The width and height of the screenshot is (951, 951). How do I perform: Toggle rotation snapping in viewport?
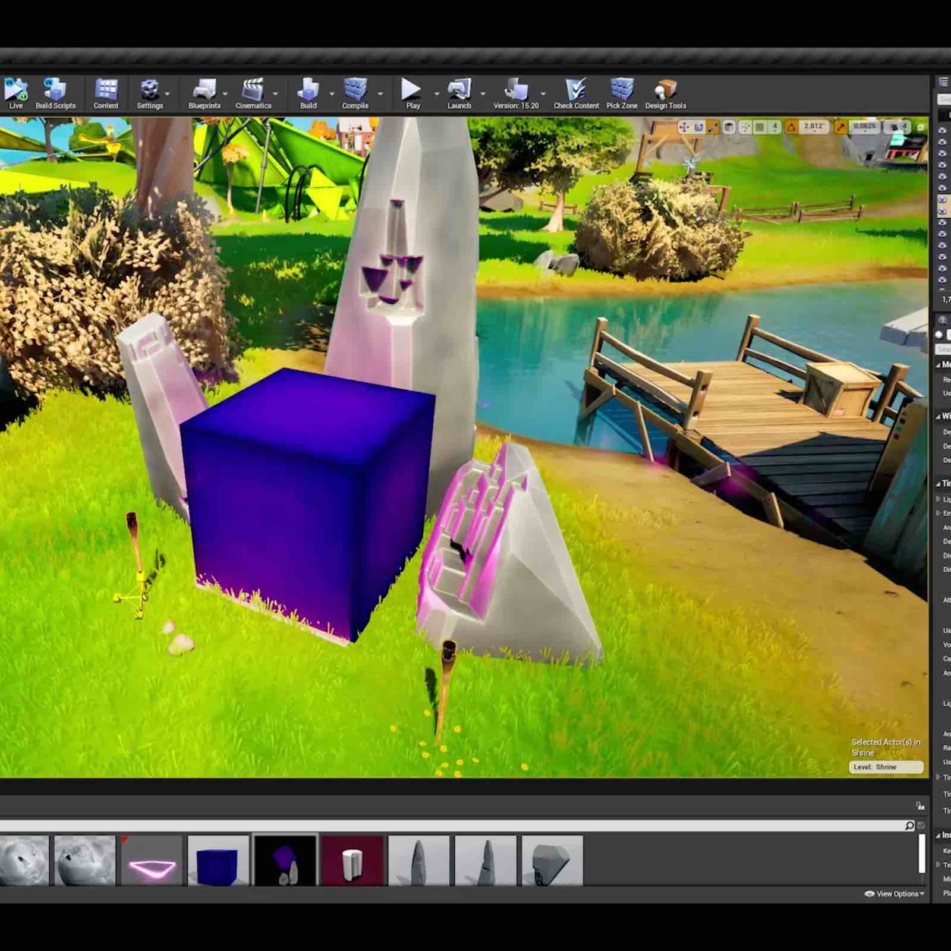coord(791,127)
